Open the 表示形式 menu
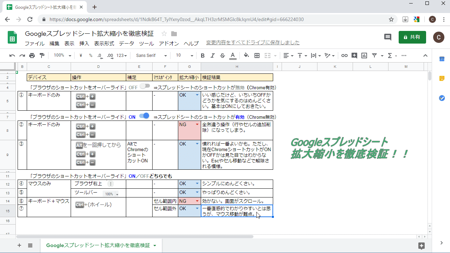Screen dimensions: 450x253 pyautogui.click(x=104, y=44)
